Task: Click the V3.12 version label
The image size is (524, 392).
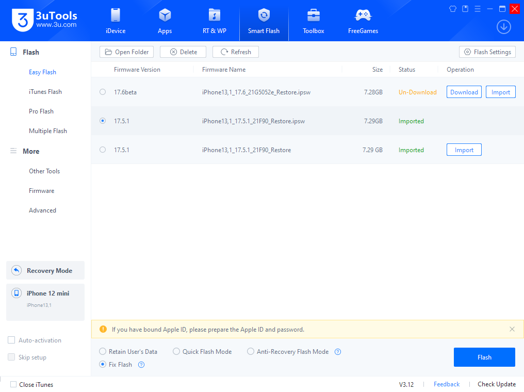Action: [x=406, y=385]
